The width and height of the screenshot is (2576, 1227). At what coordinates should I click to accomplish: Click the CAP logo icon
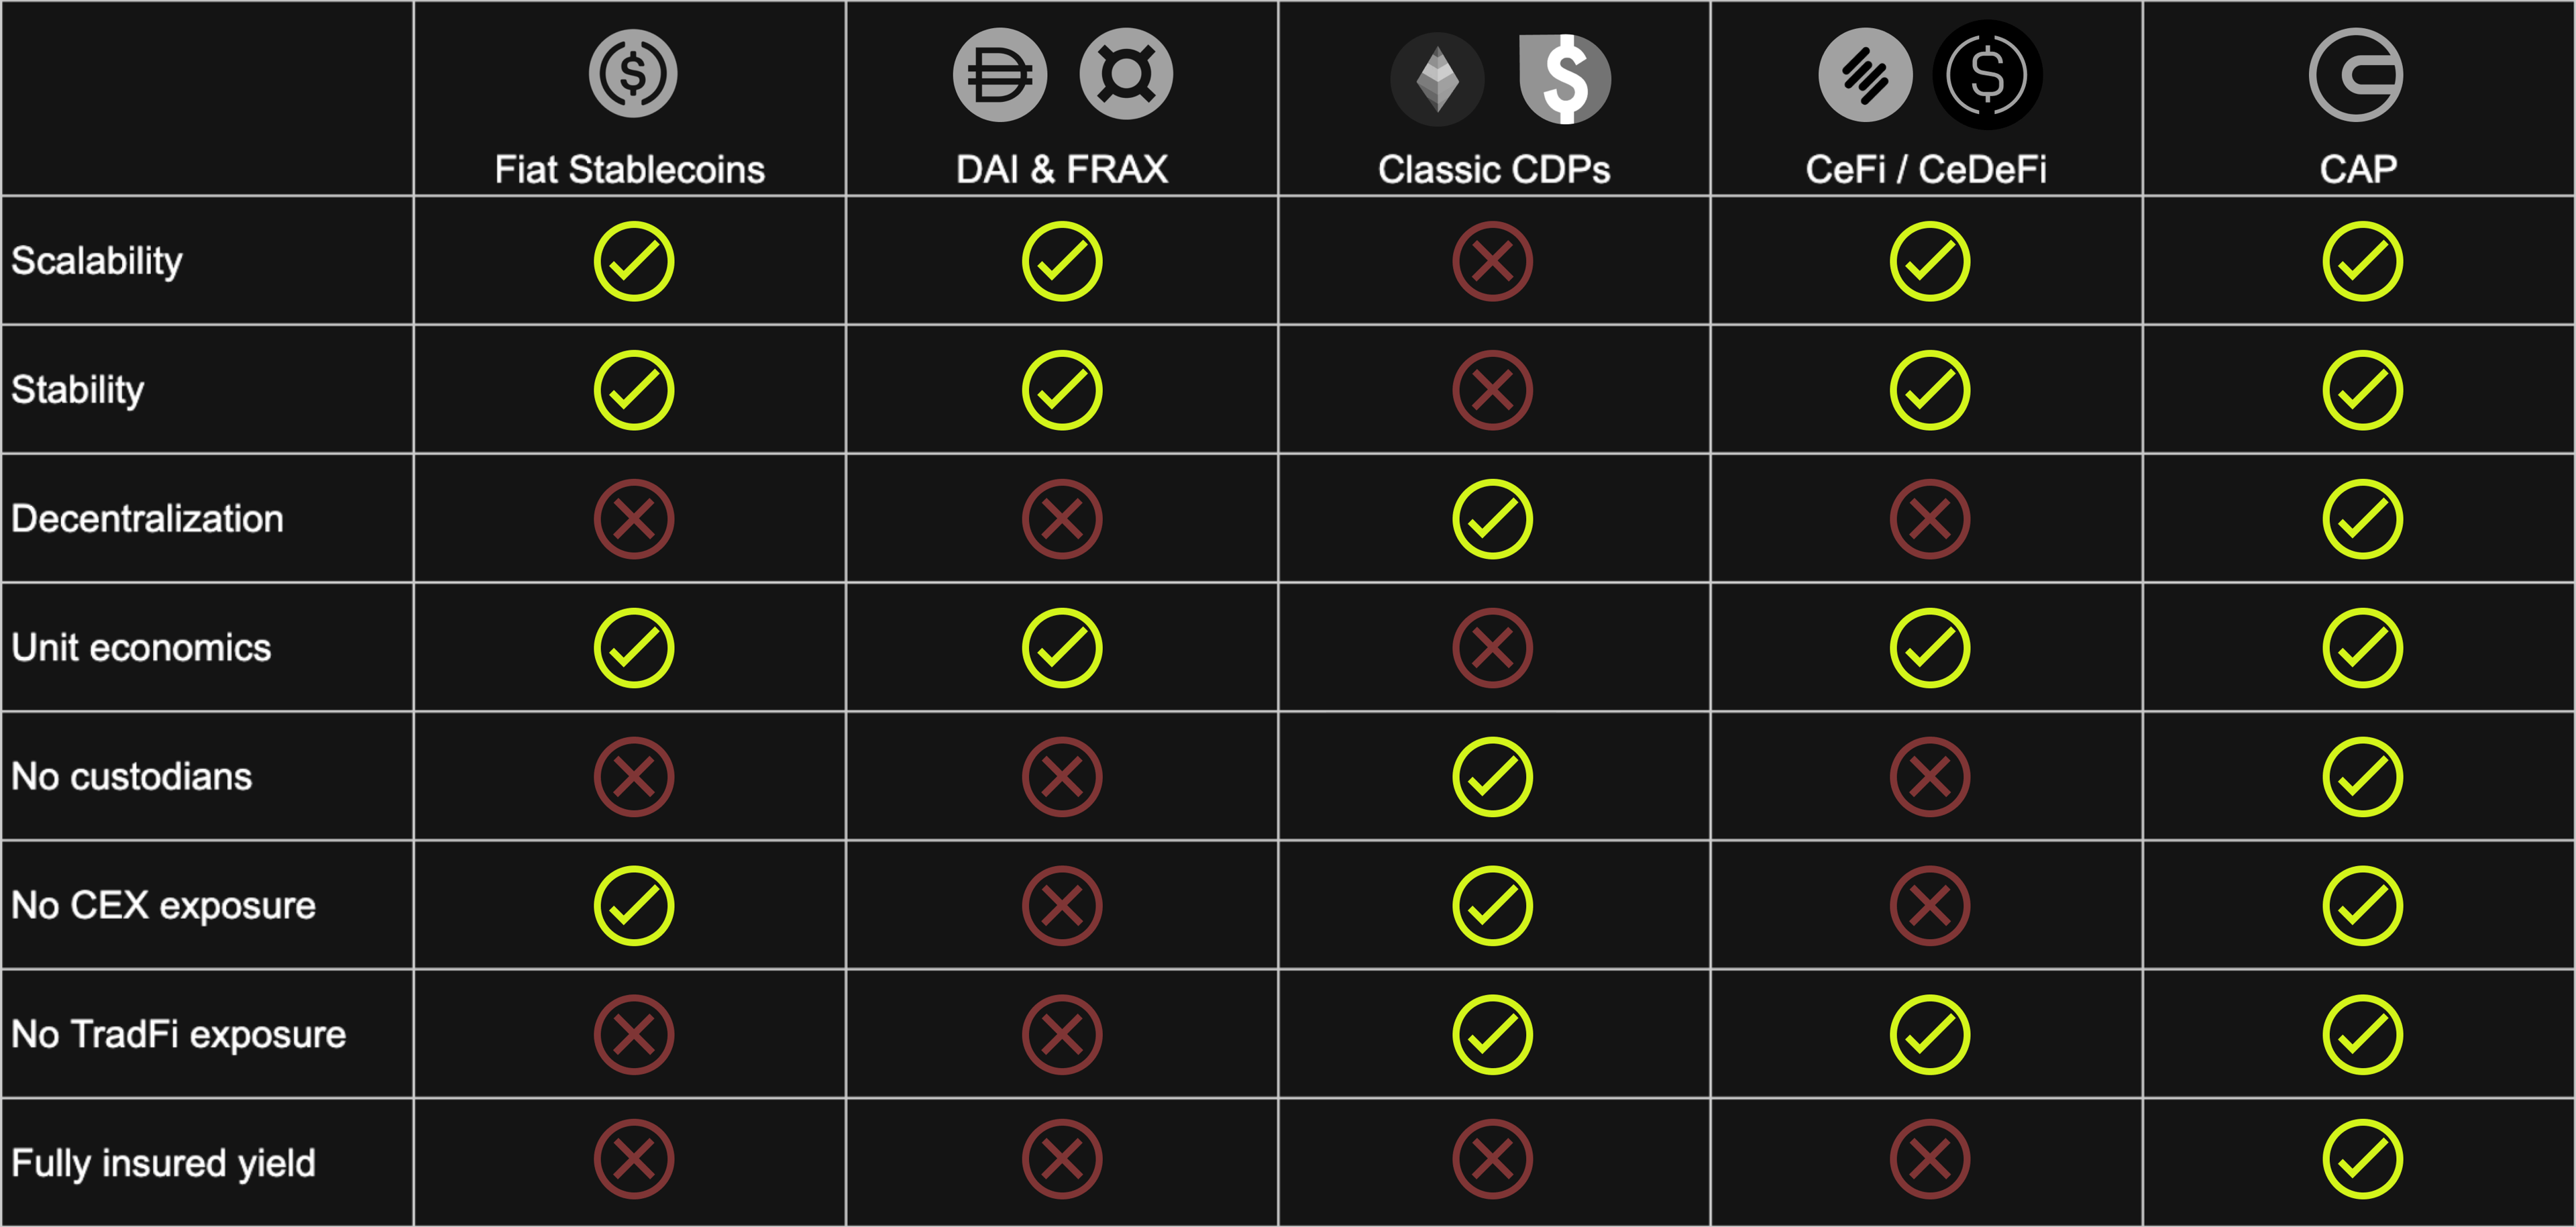pyautogui.click(x=2356, y=75)
